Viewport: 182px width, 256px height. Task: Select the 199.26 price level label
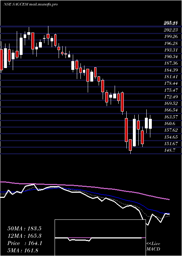point(171,37)
